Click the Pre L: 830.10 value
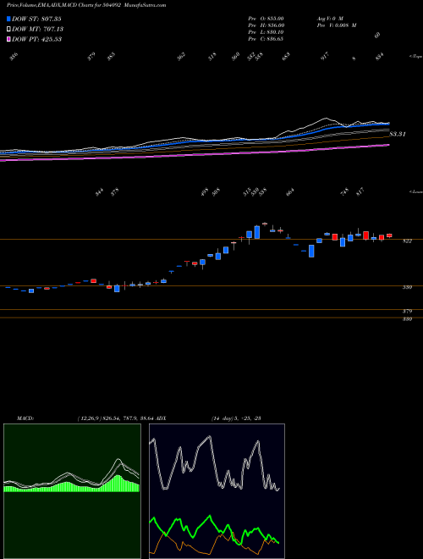 click(266, 32)
